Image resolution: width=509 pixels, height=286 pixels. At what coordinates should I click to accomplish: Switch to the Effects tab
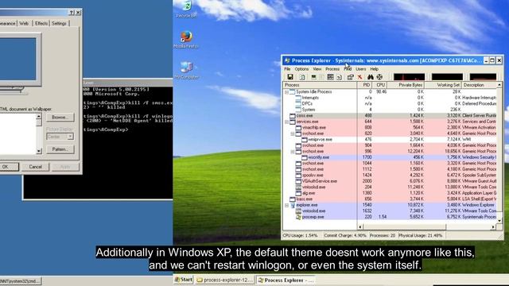pyautogui.click(x=41, y=23)
